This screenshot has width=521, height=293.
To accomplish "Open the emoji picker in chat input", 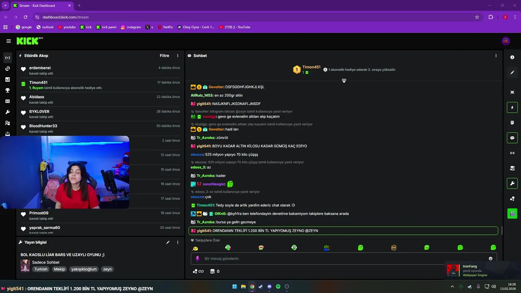I will coord(490,258).
